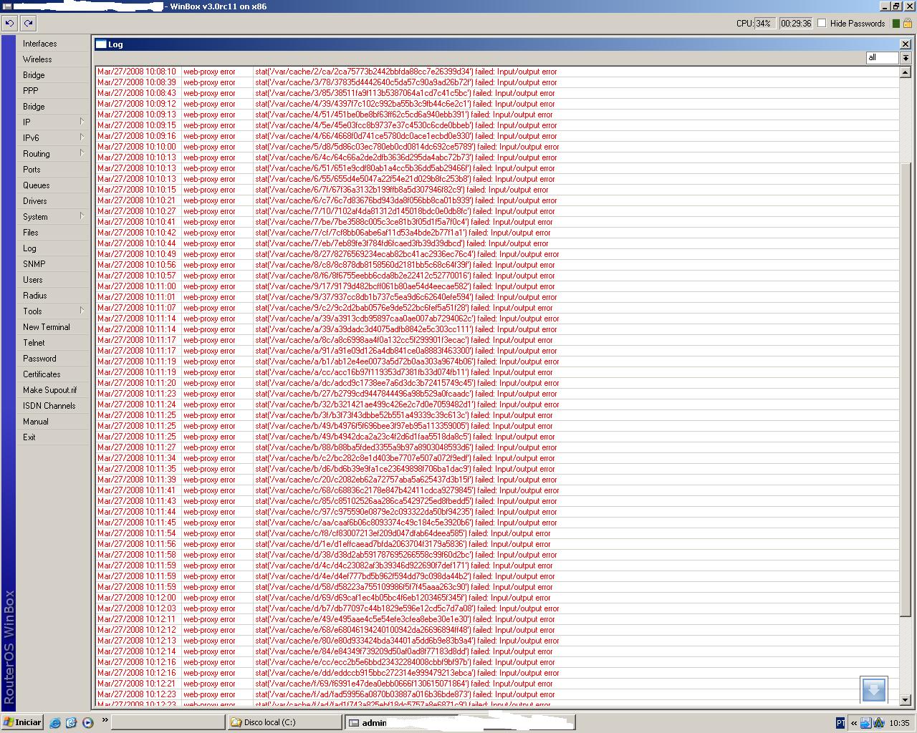917x733 pixels.
Task: Click the Redo arrow in the WinBox toolbar
Action: [28, 23]
